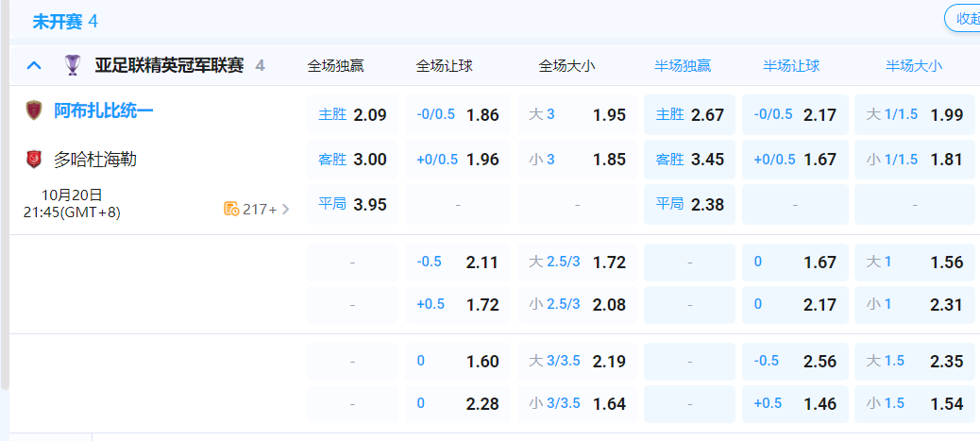Viewport: 980px width, 441px height.
Task: Click the orange markets icon beside 217+
Action: (x=231, y=209)
